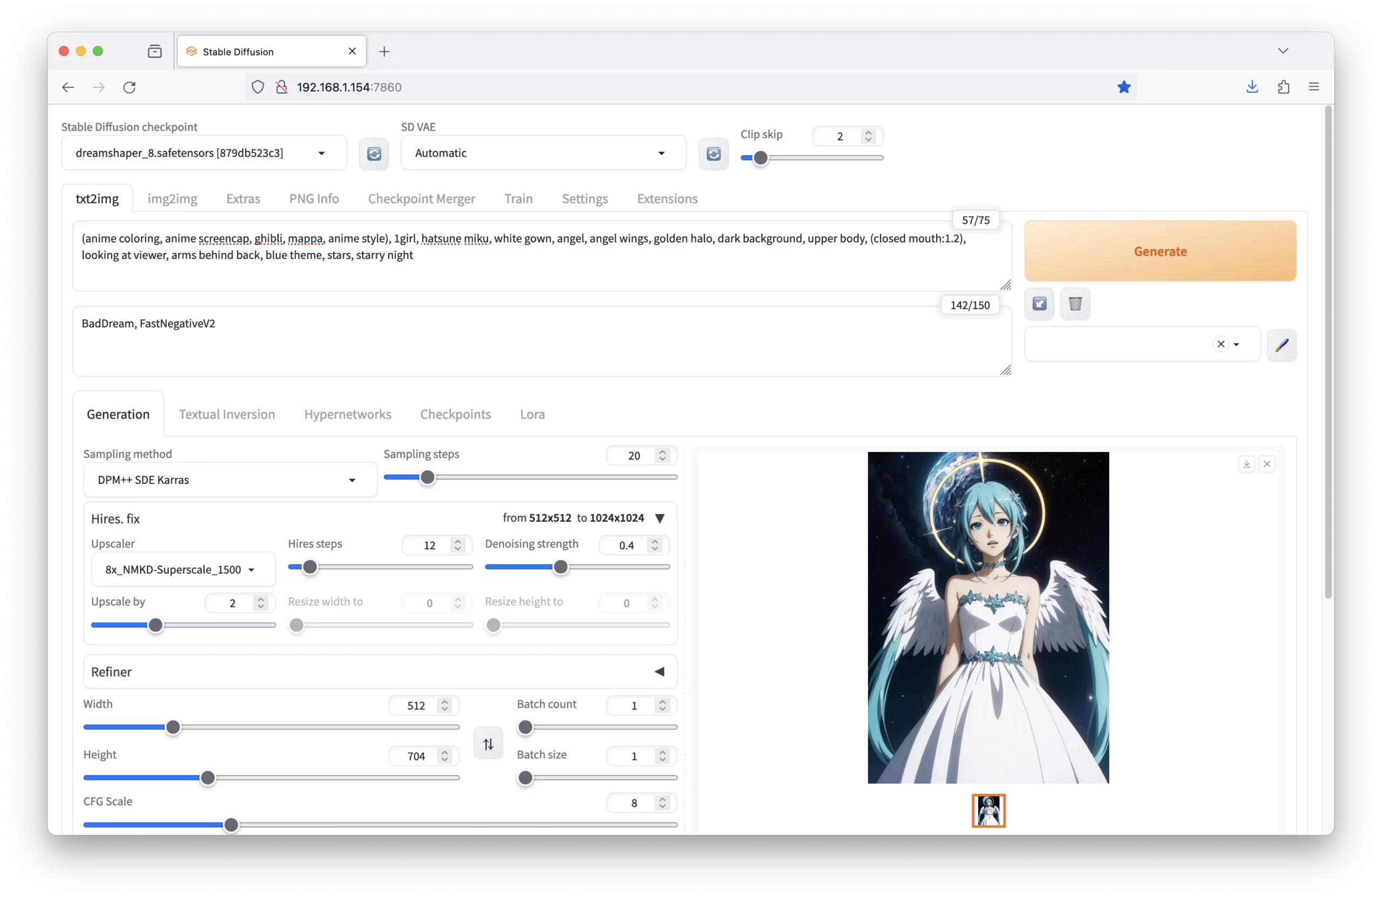Viewport: 1382px width, 898px height.
Task: Open the Stable Diffusion checkpoint dropdown
Action: click(204, 153)
